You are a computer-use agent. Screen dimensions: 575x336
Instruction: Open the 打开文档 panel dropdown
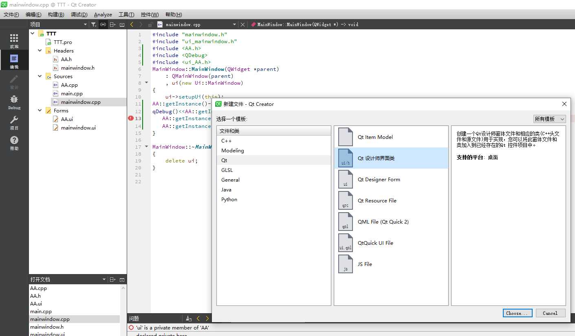pos(104,279)
